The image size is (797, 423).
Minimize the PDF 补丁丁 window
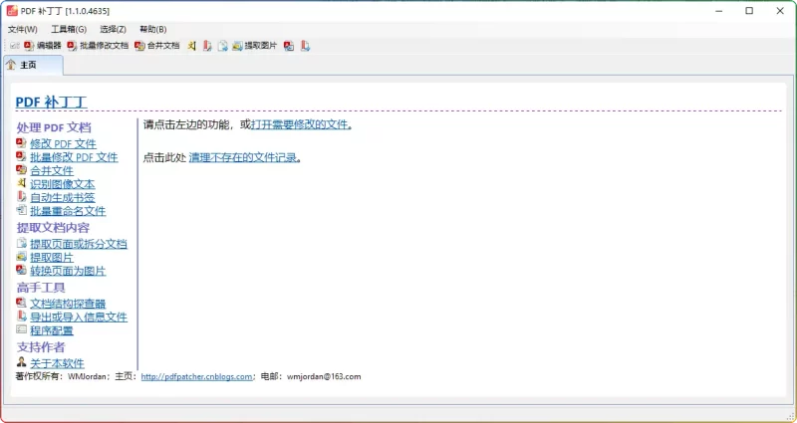[x=717, y=11]
